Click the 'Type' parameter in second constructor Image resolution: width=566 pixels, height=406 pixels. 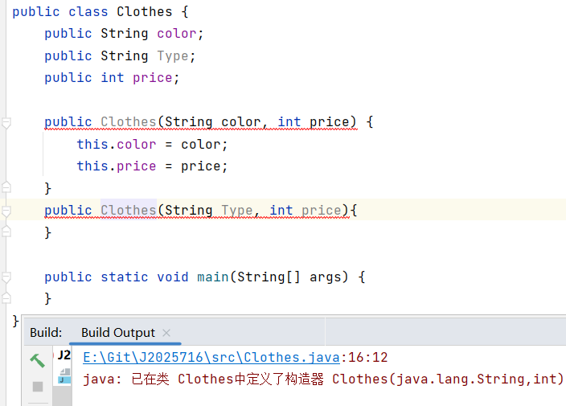click(x=237, y=210)
